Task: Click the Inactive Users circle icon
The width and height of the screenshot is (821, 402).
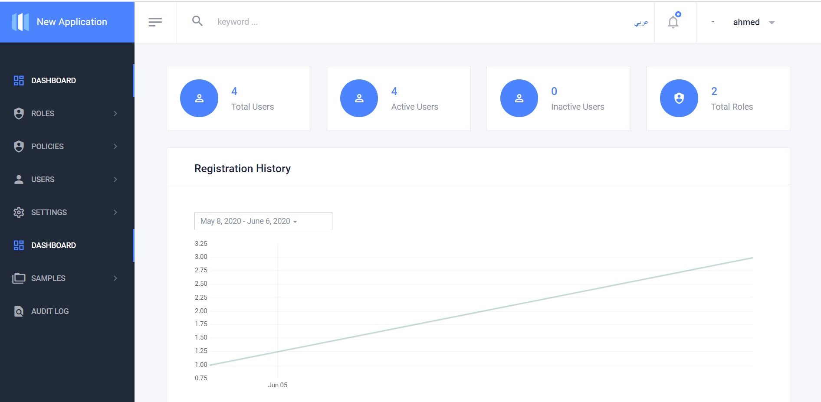Action: pos(519,98)
